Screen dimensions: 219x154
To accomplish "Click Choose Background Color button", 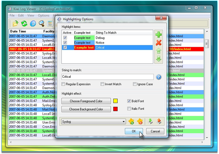I will pyautogui.click(x=86, y=109).
